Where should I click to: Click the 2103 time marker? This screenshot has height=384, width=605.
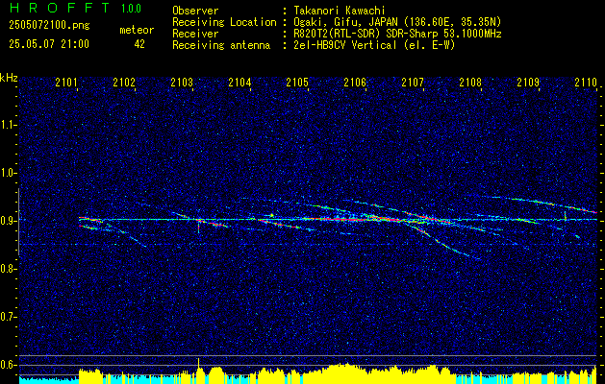point(182,82)
